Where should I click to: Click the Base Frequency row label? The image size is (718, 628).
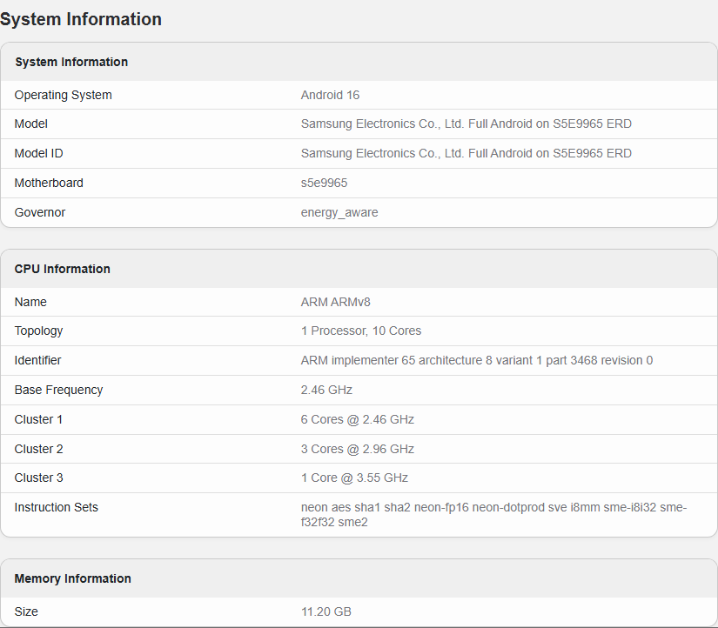[58, 390]
